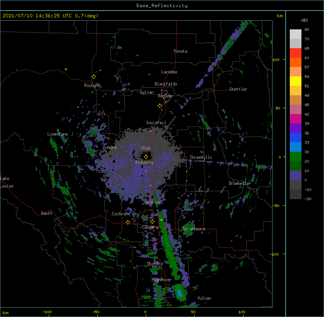Click the yellow diamond radar site between Olds and Didsbury

pyautogui.click(x=146, y=157)
